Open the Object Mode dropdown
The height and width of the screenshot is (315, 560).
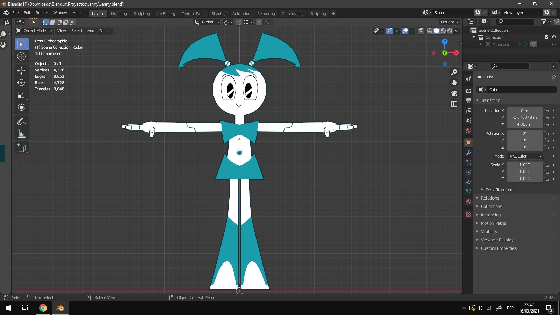click(x=34, y=31)
